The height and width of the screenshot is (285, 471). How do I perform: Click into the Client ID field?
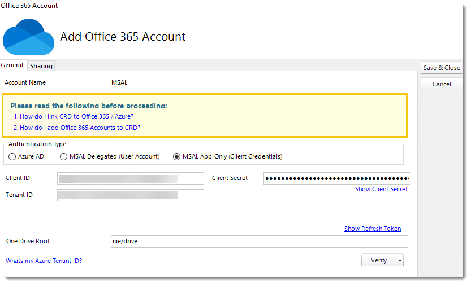point(130,178)
